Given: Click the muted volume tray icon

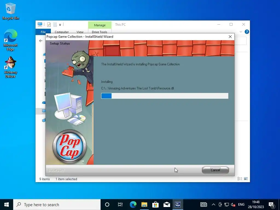Looking at the screenshot, I should pyautogui.click(x=233, y=205).
